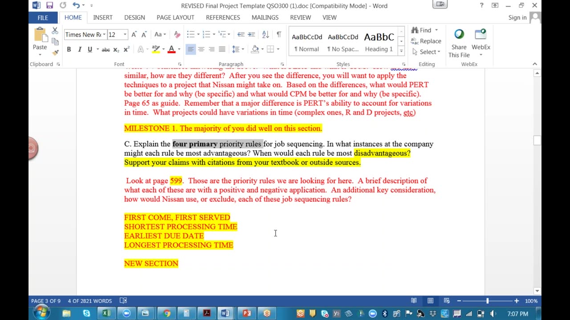Click the Shading paint bucket icon

click(255, 49)
